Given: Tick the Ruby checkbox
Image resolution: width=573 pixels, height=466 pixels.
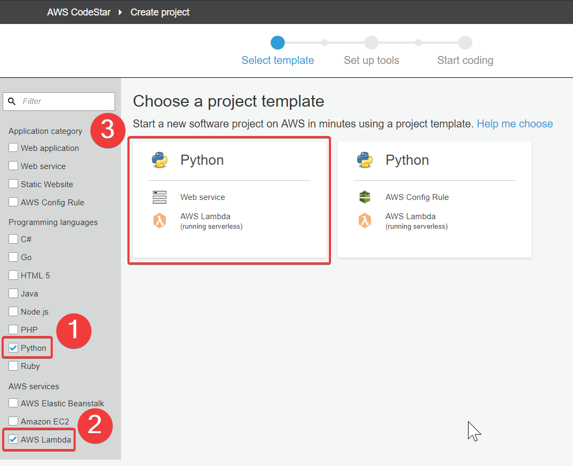Looking at the screenshot, I should [x=13, y=366].
